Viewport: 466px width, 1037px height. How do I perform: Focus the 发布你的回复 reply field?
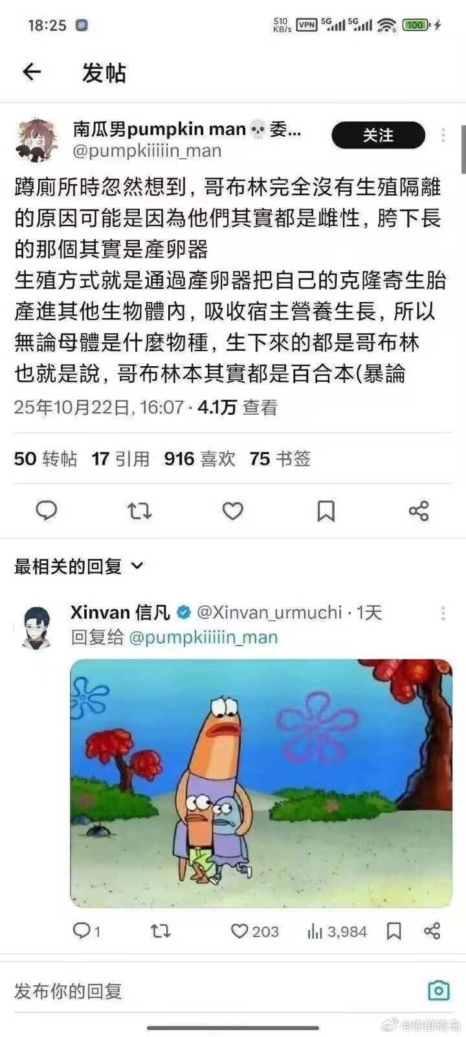214,990
